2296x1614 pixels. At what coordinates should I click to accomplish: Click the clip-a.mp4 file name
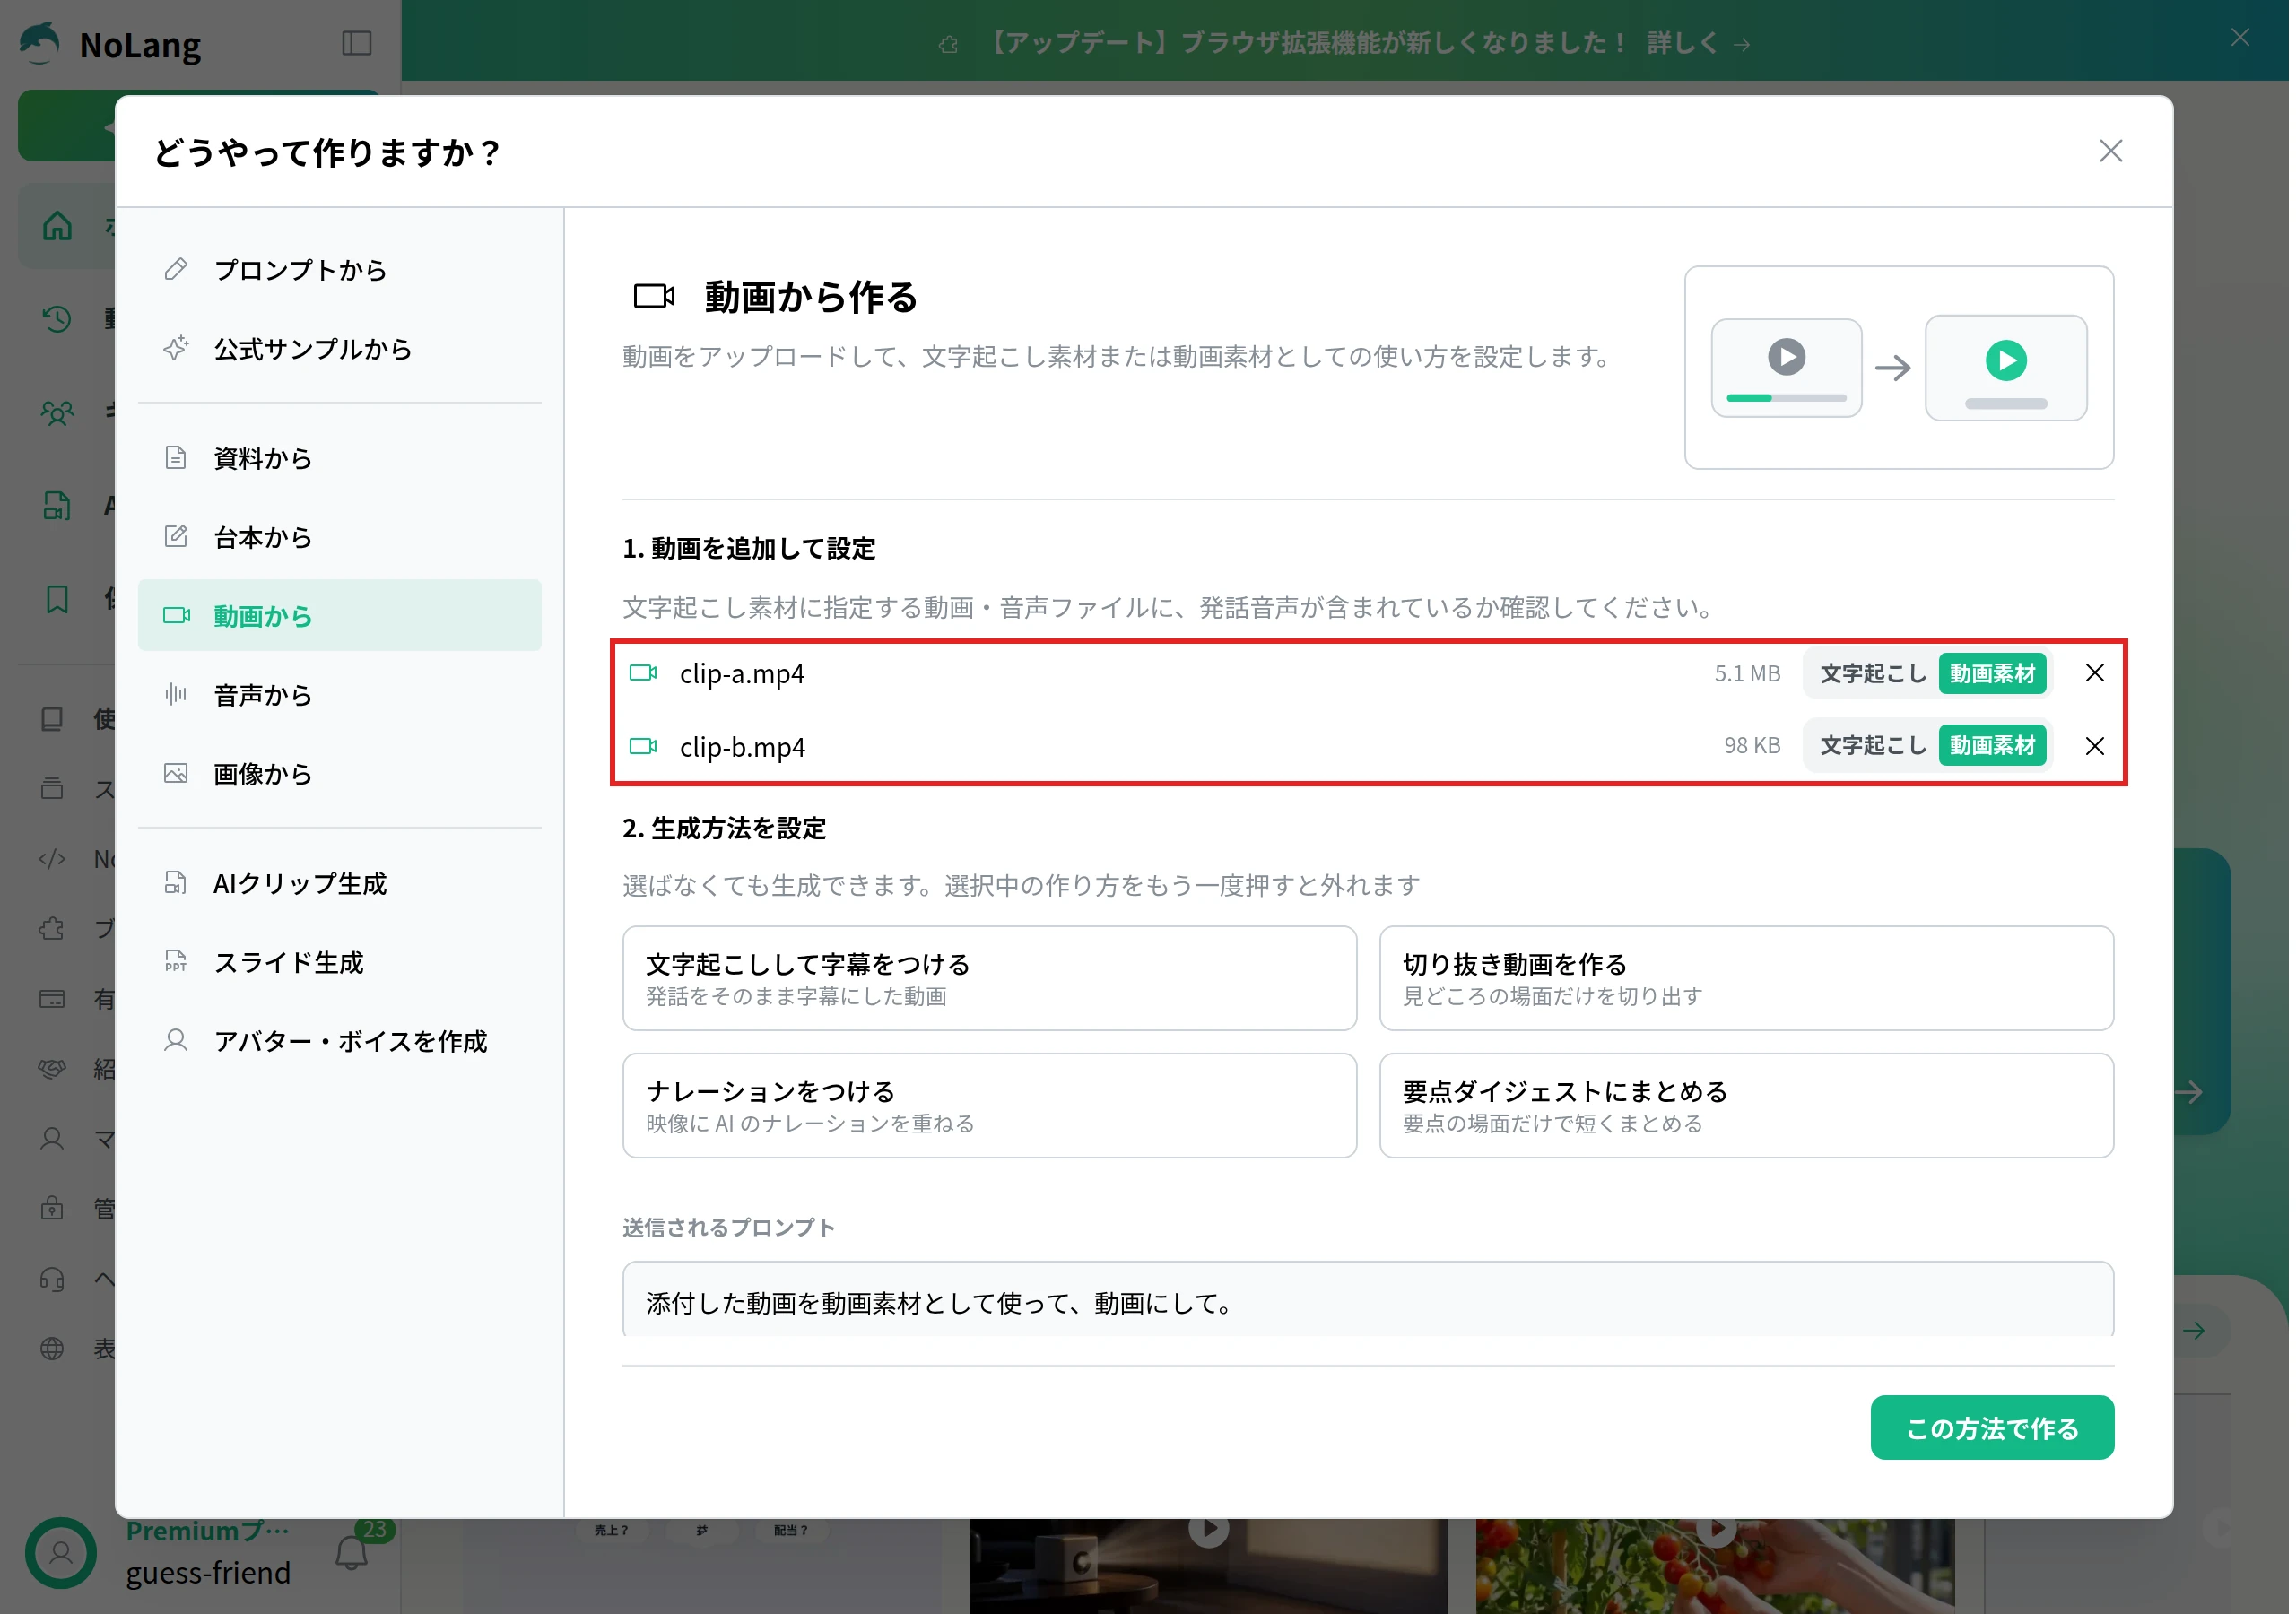[x=743, y=675]
